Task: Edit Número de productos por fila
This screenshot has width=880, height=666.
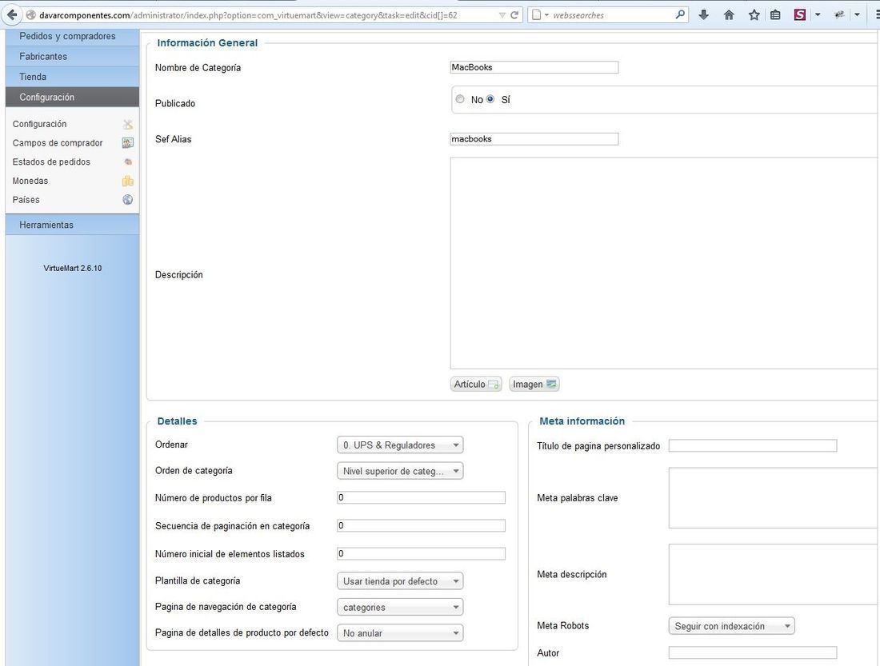Action: (421, 497)
